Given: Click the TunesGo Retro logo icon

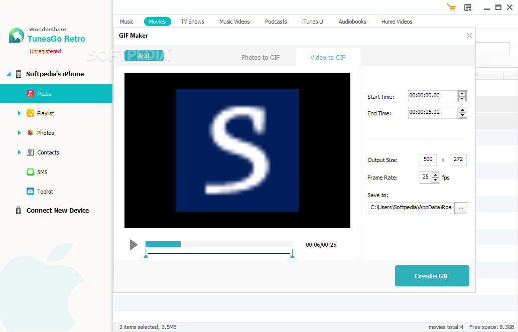Looking at the screenshot, I should pos(17,36).
